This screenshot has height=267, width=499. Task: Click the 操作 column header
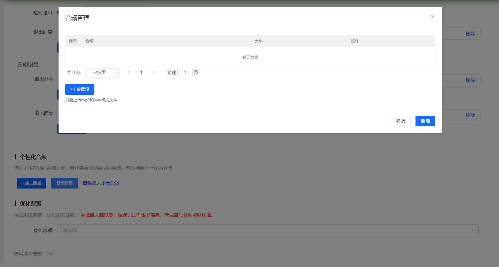tap(355, 41)
